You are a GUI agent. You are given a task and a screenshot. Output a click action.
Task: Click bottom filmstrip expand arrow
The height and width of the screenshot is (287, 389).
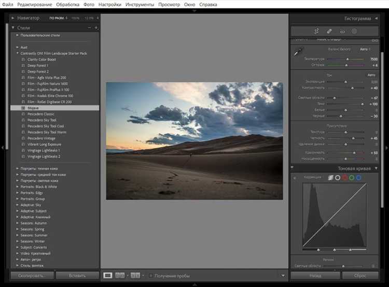[195, 284]
